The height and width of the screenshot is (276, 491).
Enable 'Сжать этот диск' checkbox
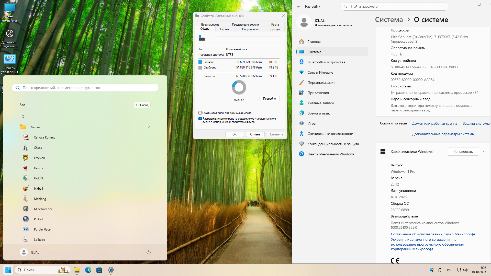point(200,113)
